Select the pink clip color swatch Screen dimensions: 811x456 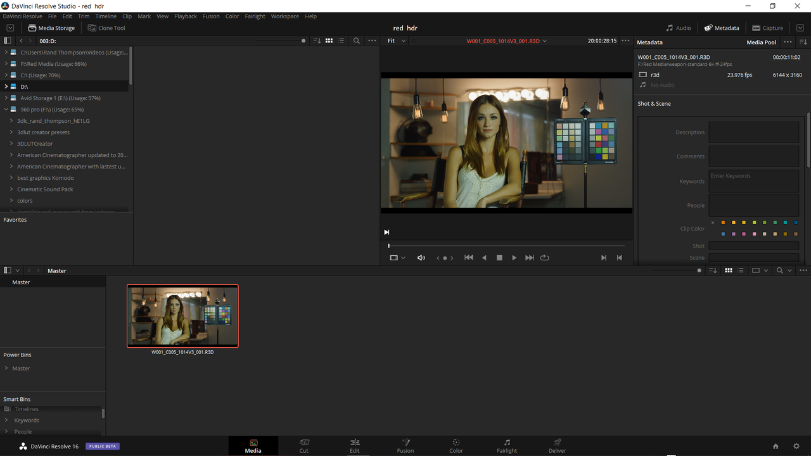(x=754, y=234)
